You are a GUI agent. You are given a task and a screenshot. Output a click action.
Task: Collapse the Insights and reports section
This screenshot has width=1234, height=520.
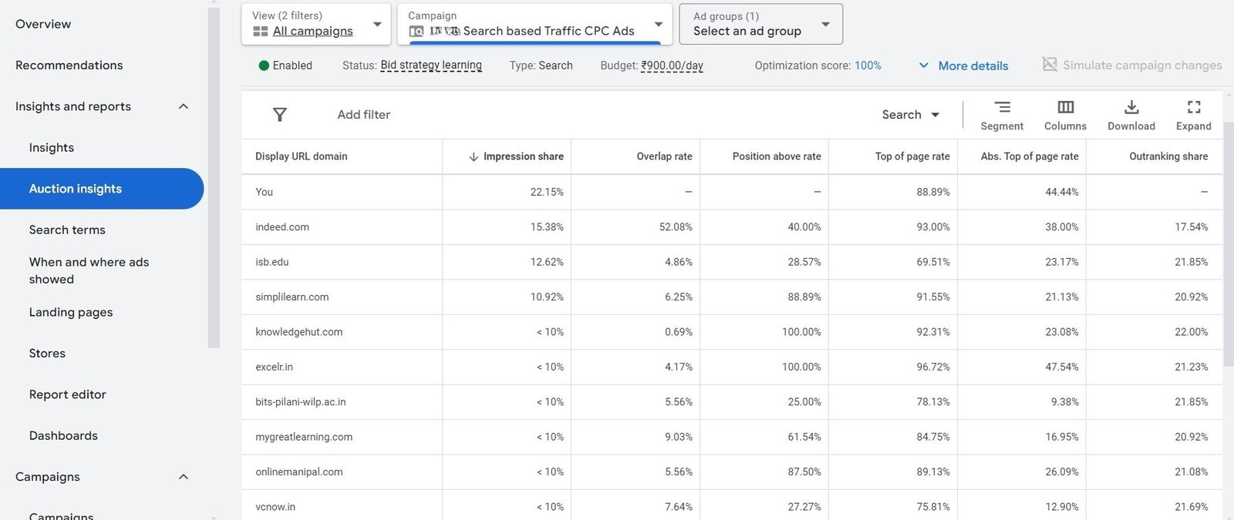184,106
